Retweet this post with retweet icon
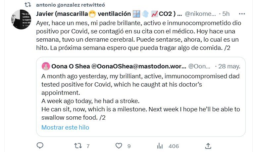The image size is (253, 152). 77,146
